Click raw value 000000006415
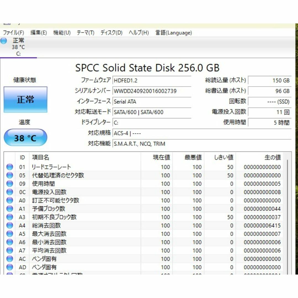The width and height of the screenshot is (298, 298). click(x=262, y=226)
